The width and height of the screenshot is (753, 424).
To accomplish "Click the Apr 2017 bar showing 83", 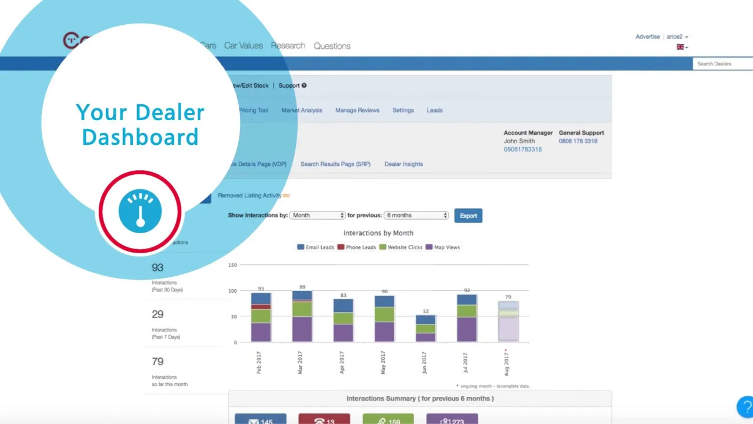I will 343,320.
